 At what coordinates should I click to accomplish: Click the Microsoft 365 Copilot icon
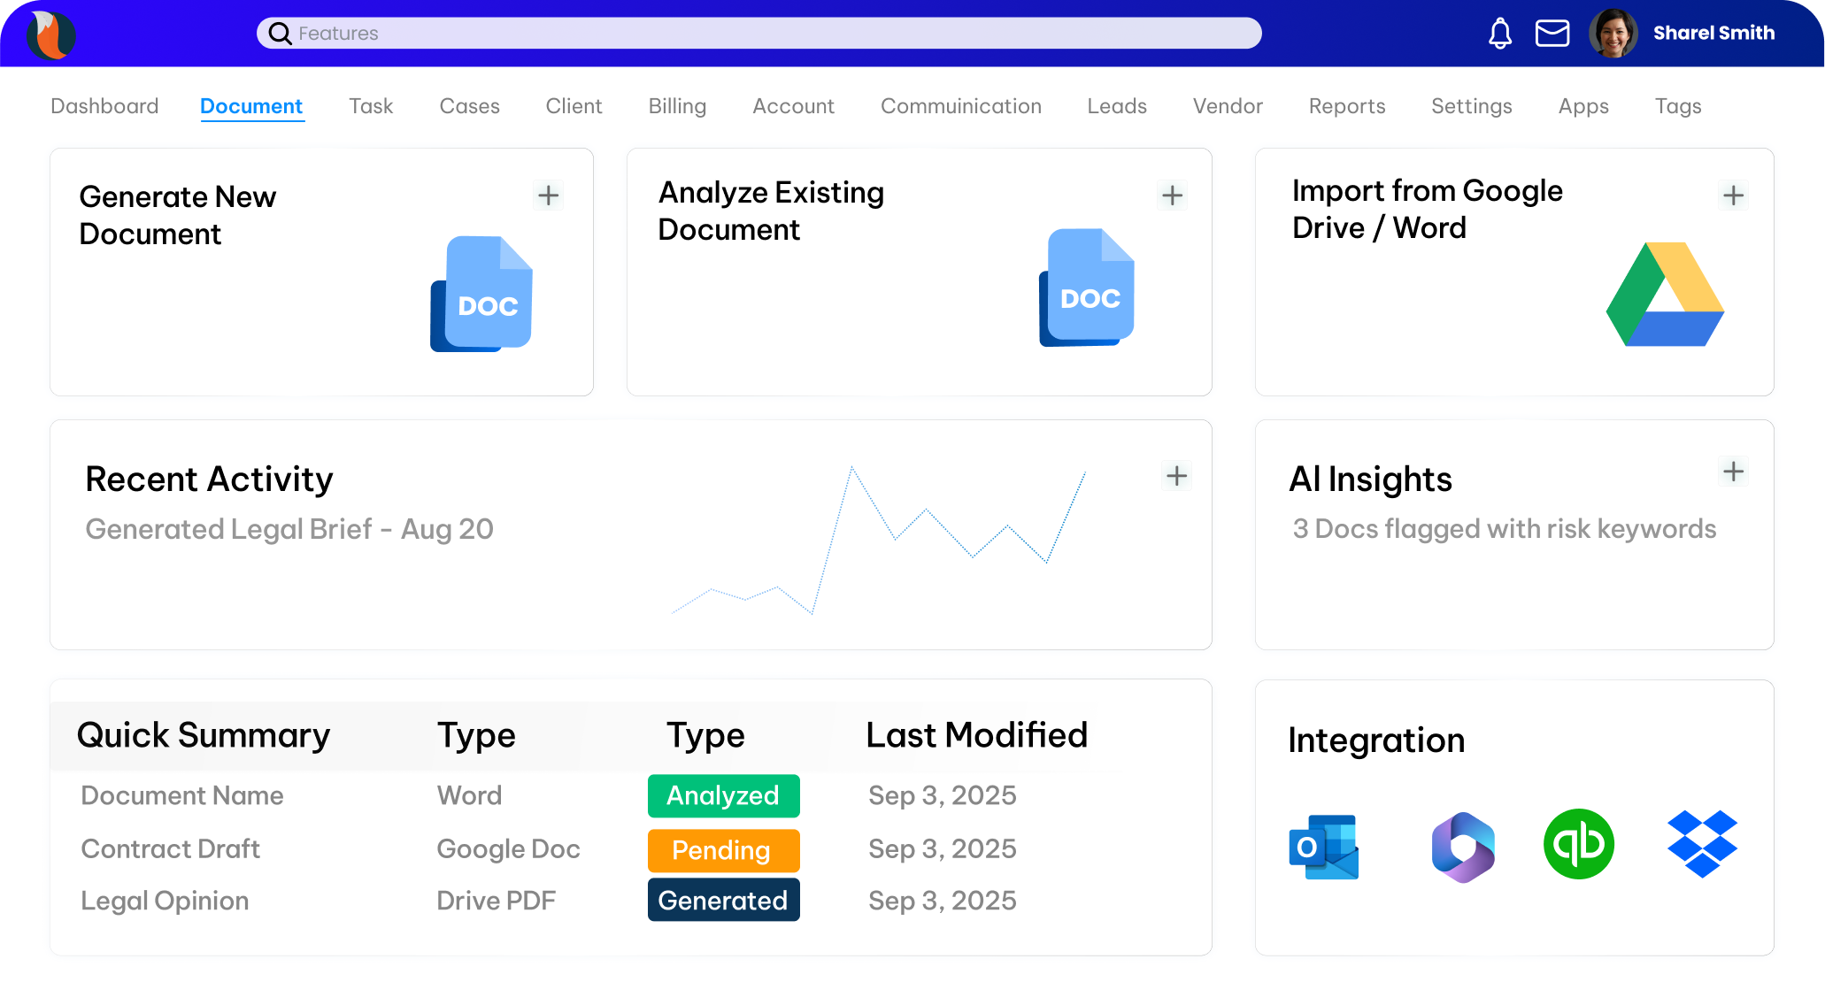click(x=1463, y=847)
